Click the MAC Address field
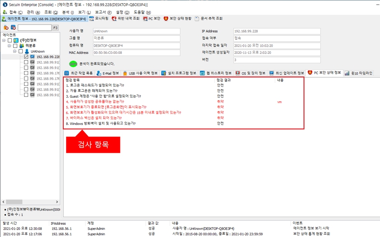The height and width of the screenshot is (237, 380). point(137,52)
